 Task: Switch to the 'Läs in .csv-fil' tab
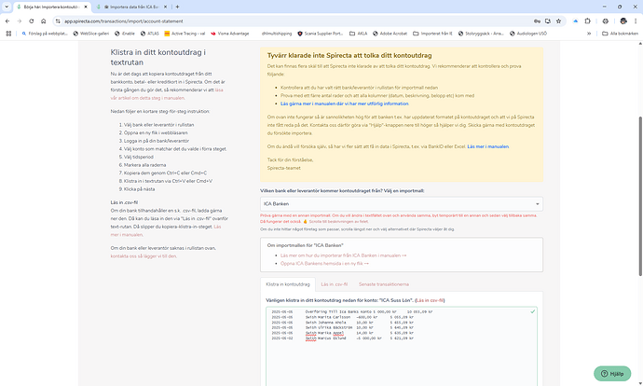pyautogui.click(x=335, y=284)
